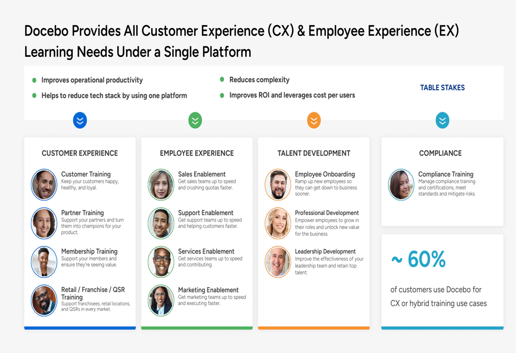Click 'Get sales teams up to speed' description
516x353 pixels.
[x=207, y=184]
